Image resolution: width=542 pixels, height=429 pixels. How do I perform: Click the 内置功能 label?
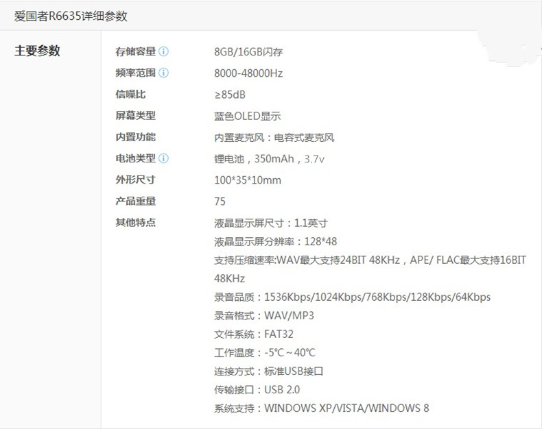tap(136, 137)
